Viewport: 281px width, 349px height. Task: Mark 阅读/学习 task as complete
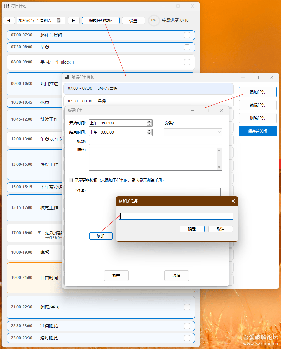(x=187, y=307)
